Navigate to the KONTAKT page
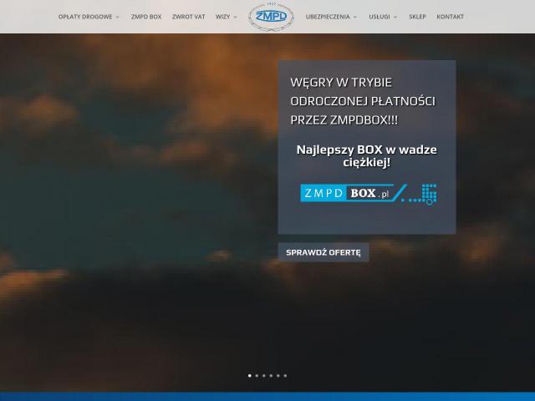The height and width of the screenshot is (401, 535). click(x=450, y=17)
